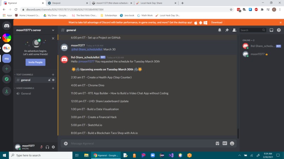Open notification settings bell icon
This screenshot has height=159, width=284.
coord(220,30)
